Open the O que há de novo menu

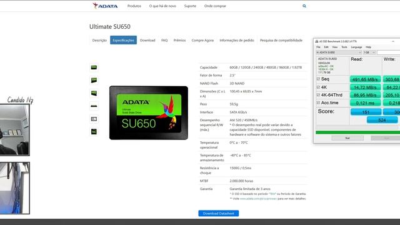pyautogui.click(x=162, y=6)
